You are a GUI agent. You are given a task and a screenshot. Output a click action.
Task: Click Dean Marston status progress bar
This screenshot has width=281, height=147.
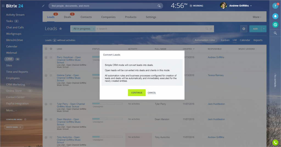tap(107, 119)
